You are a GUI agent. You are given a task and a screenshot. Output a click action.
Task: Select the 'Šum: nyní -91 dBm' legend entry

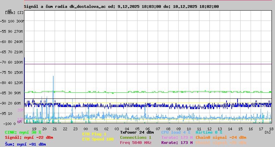pyautogui.click(x=25, y=144)
